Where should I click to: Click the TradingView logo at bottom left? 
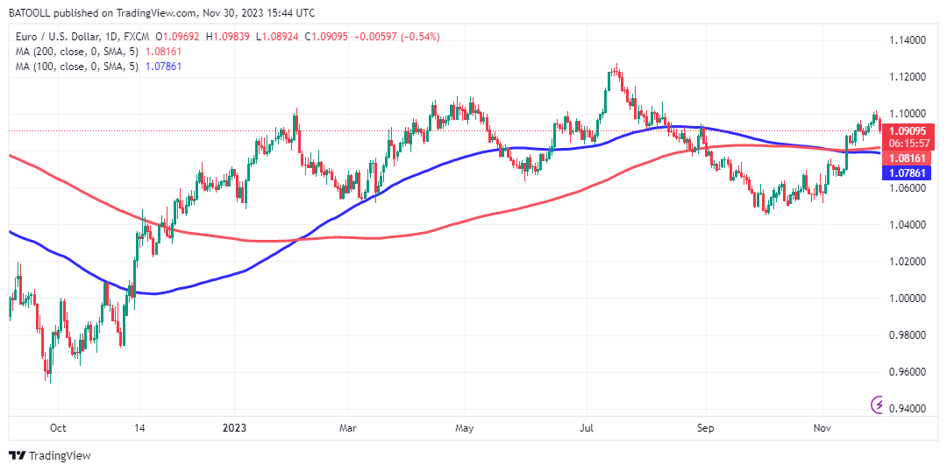(49, 455)
